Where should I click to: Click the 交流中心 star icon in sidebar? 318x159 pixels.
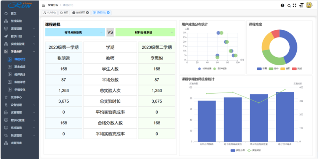6,97
